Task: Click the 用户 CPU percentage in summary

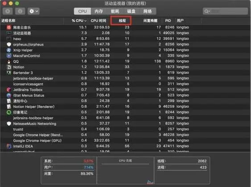Action: [89, 167]
